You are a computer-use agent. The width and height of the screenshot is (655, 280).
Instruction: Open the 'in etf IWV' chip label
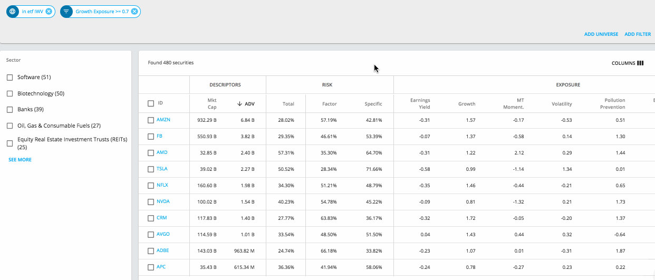[x=33, y=11]
